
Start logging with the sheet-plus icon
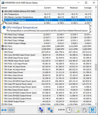coord(77,110)
